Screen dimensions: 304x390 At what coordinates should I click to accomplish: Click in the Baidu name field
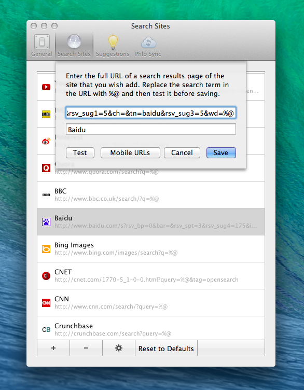(151, 130)
